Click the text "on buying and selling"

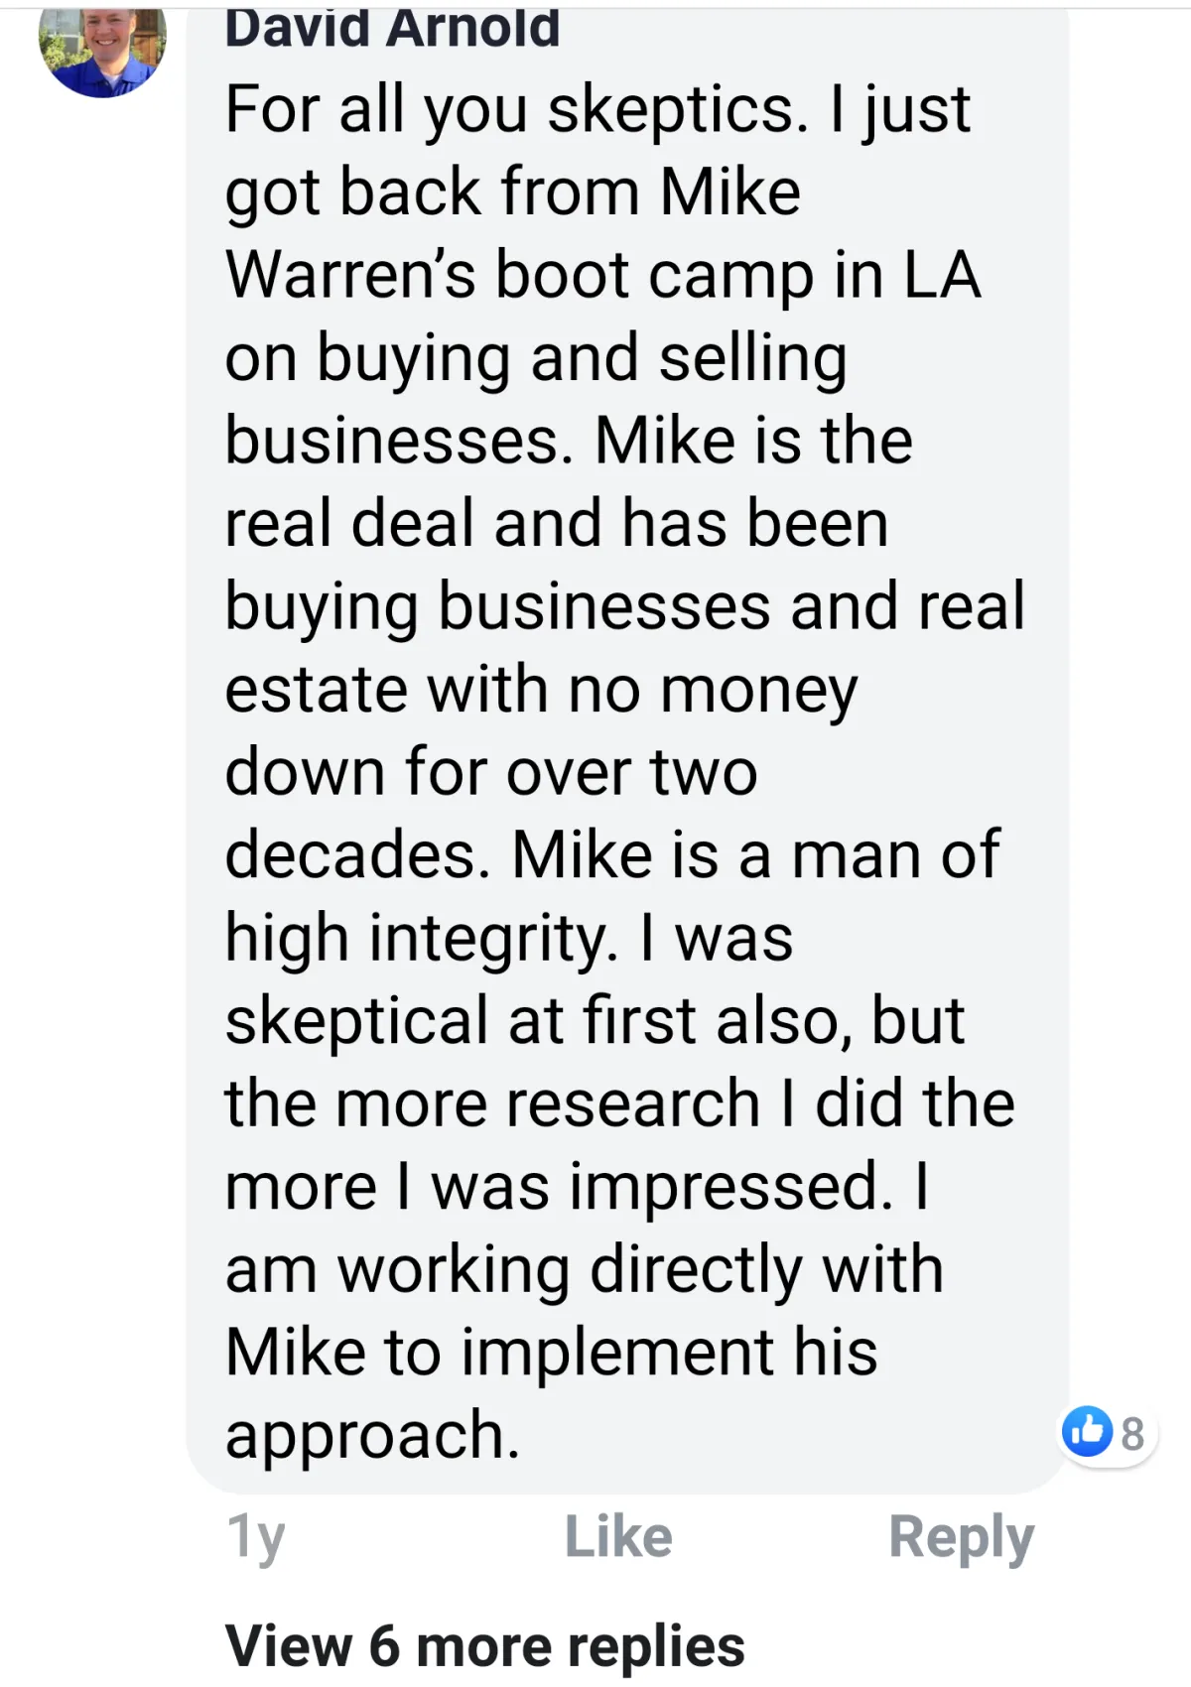click(537, 359)
